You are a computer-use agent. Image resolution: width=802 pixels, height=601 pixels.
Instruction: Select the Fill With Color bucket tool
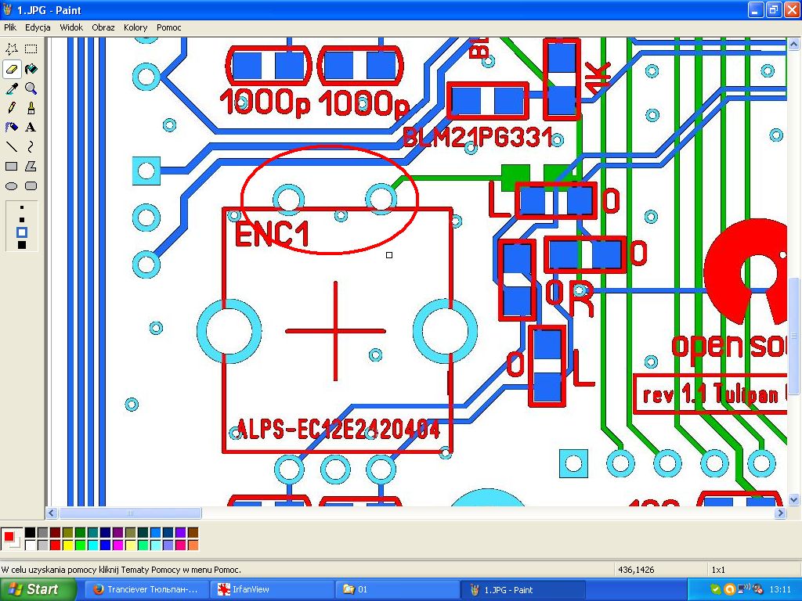(31, 69)
